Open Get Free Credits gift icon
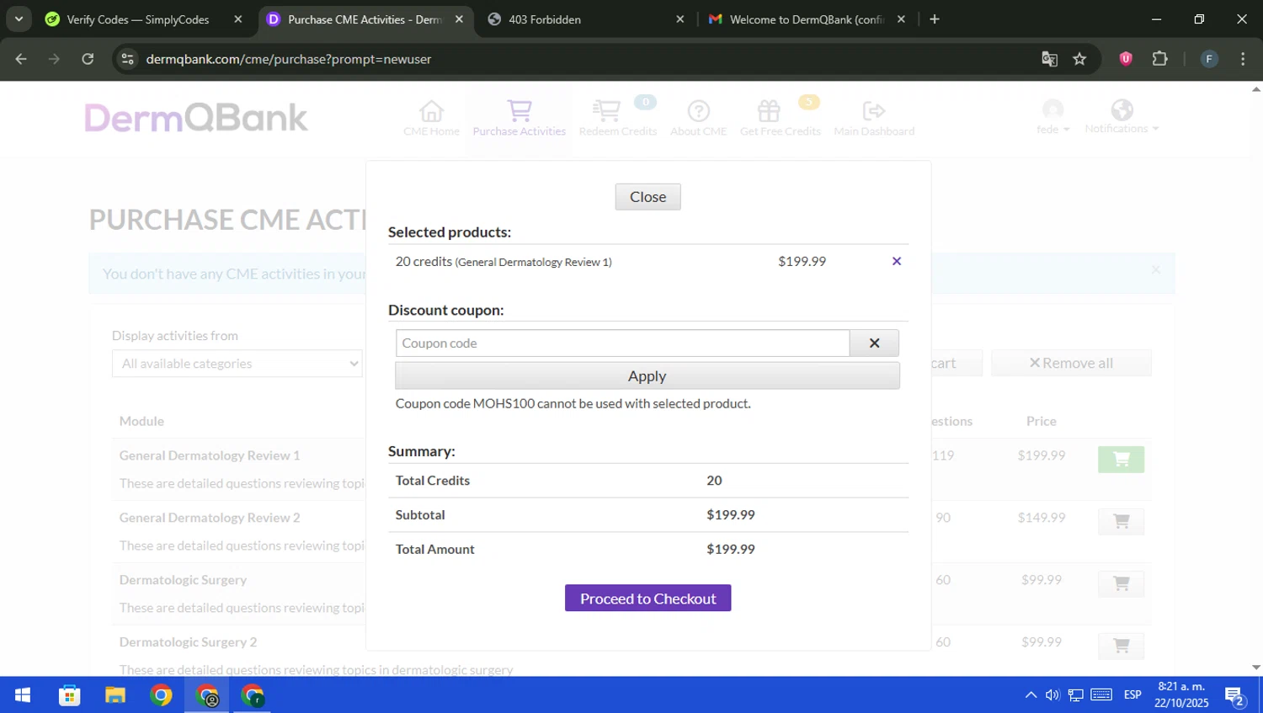The width and height of the screenshot is (1263, 713). tap(780, 118)
